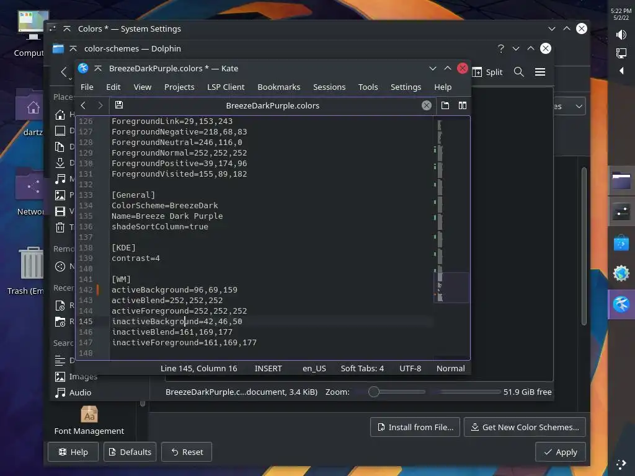Click Install from File button
The height and width of the screenshot is (476, 635).
pyautogui.click(x=415, y=428)
